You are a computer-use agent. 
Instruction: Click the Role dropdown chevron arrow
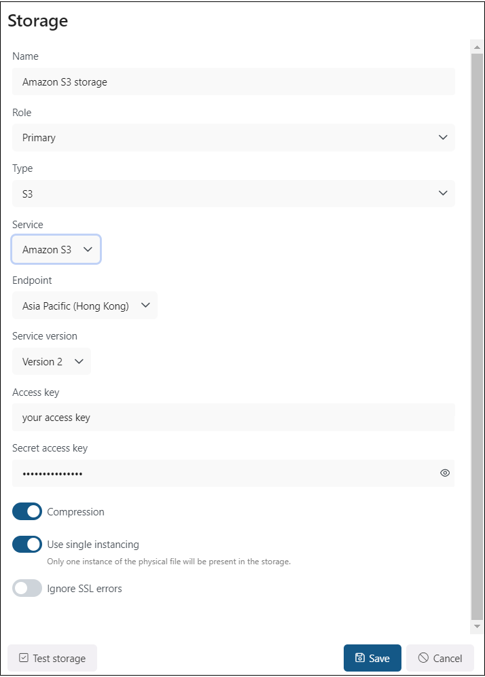443,138
